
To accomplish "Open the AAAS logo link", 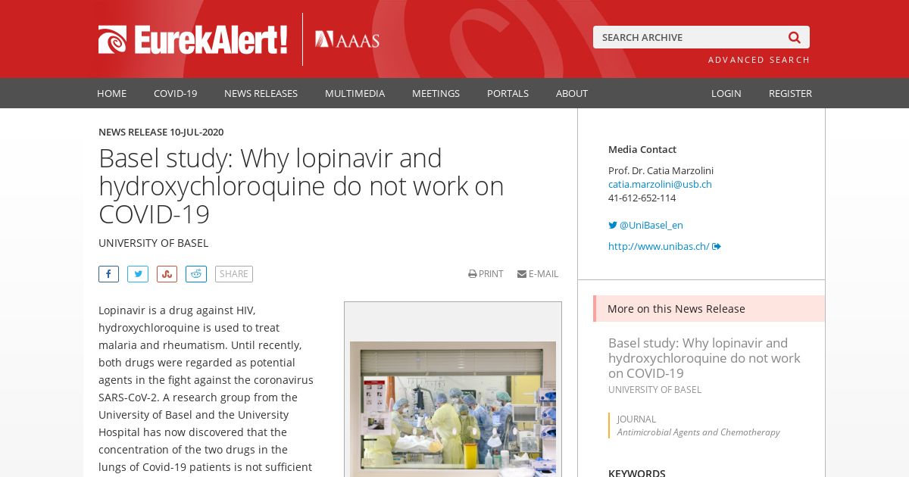I will pyautogui.click(x=347, y=39).
